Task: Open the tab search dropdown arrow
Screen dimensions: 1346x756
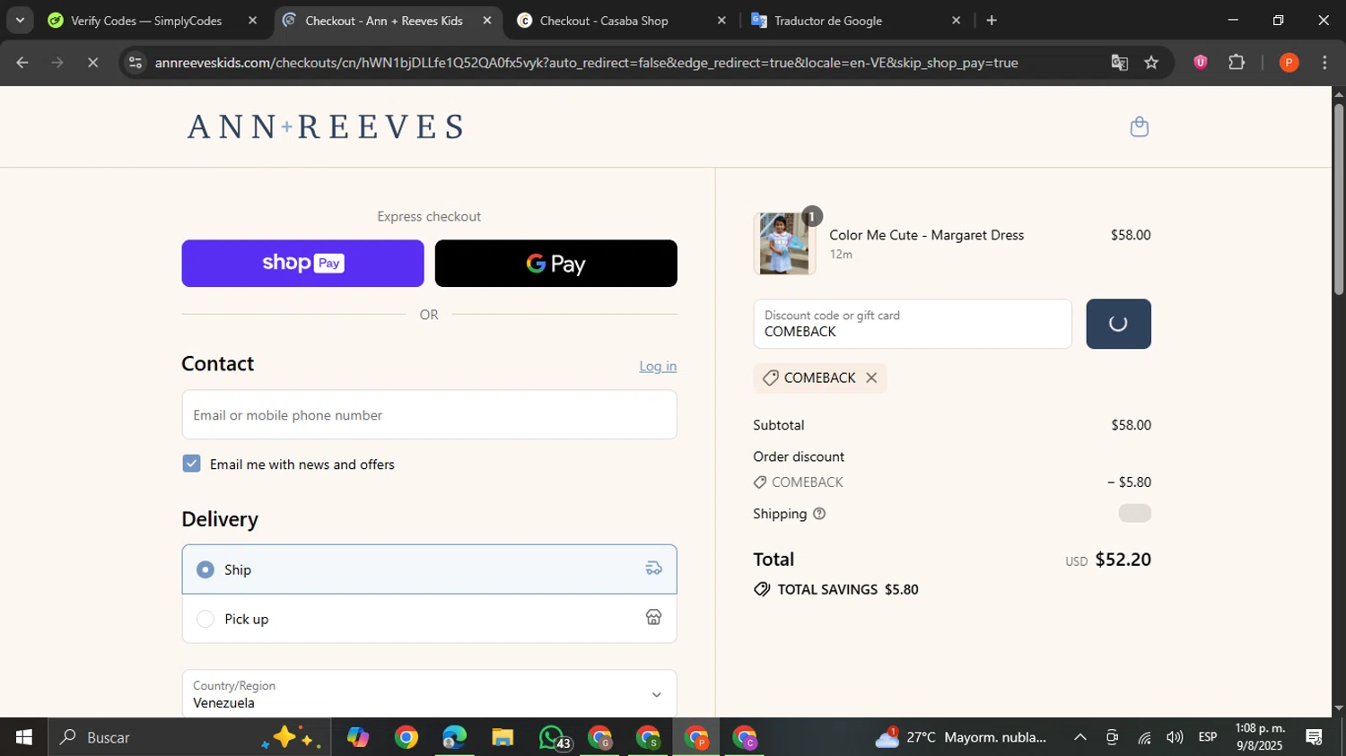Action: click(20, 20)
